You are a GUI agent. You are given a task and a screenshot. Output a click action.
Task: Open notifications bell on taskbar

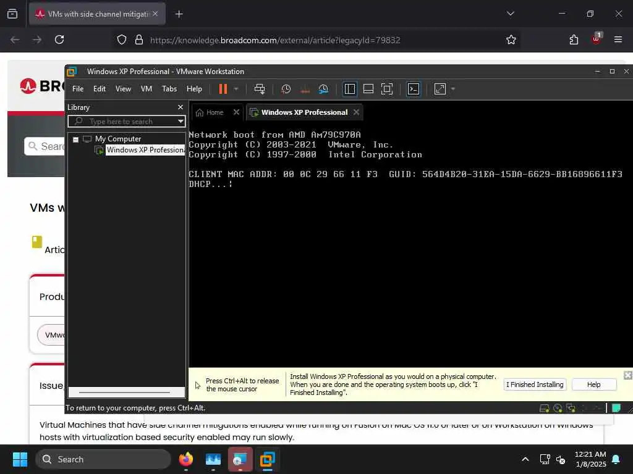coord(616,459)
